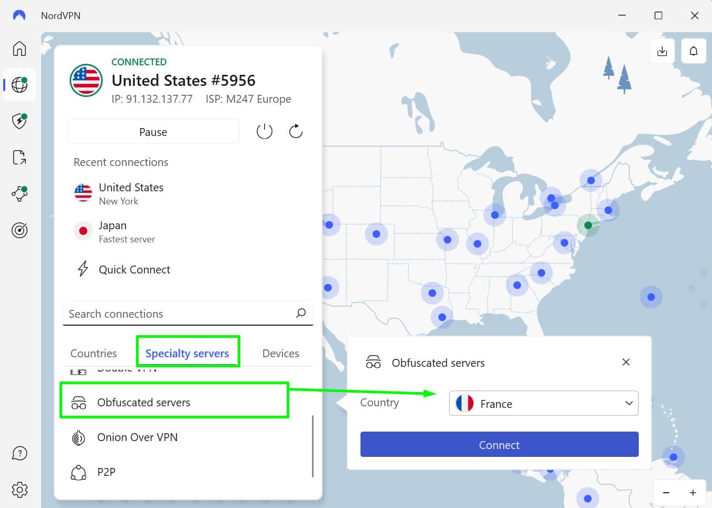Click the reconnect refresh icon
Image resolution: width=712 pixels, height=508 pixels.
296,131
